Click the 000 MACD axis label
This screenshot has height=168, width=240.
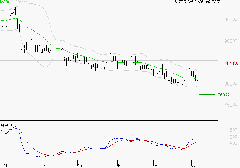coord(233,137)
